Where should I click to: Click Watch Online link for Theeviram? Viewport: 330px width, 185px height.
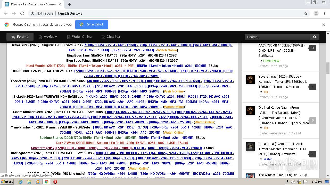tap(174, 91)
